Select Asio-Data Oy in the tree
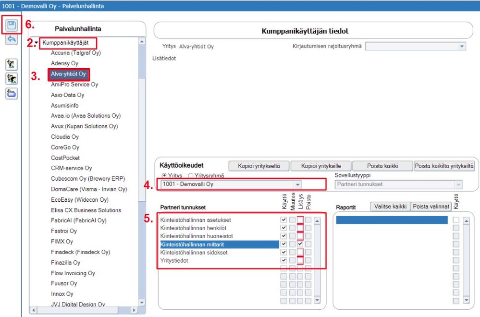 point(67,95)
